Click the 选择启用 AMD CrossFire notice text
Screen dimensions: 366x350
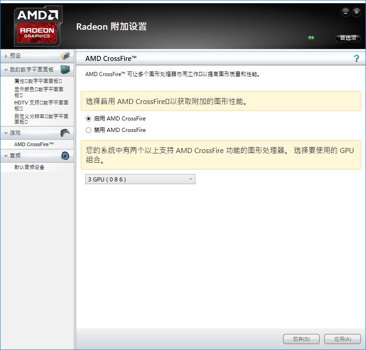point(166,101)
